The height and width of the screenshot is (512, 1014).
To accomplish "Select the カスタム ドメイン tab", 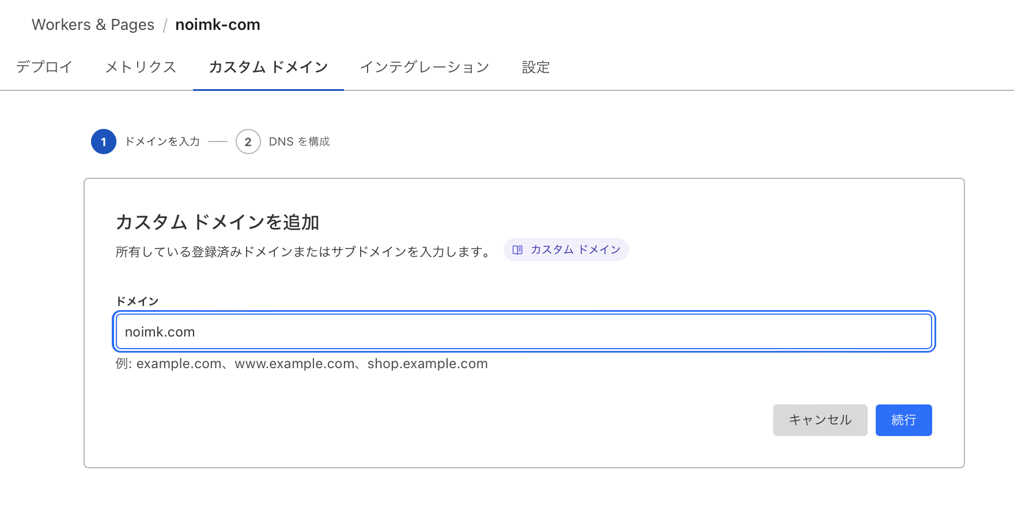I will click(268, 67).
